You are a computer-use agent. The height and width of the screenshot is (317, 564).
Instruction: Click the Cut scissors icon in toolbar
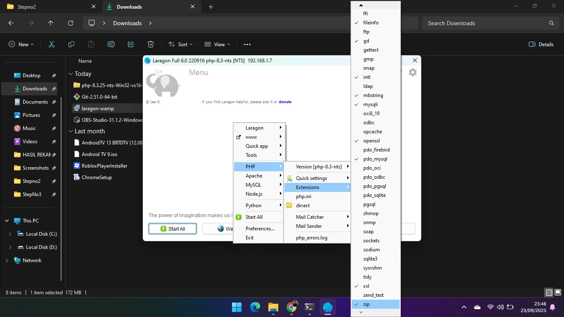click(52, 45)
